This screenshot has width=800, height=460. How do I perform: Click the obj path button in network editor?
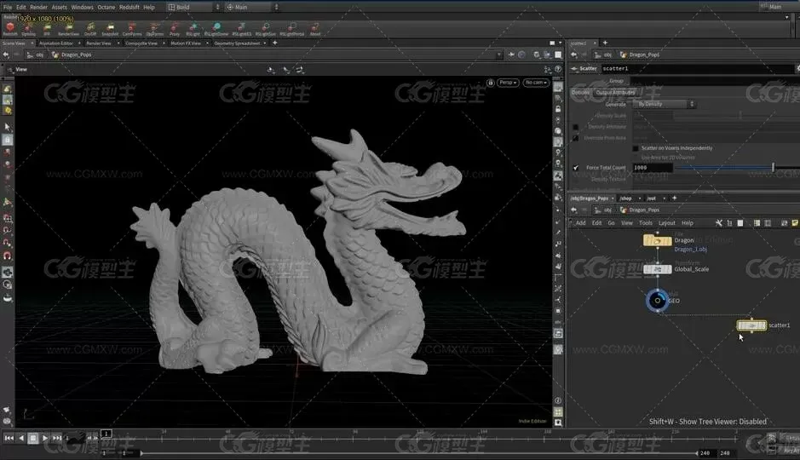[603, 210]
